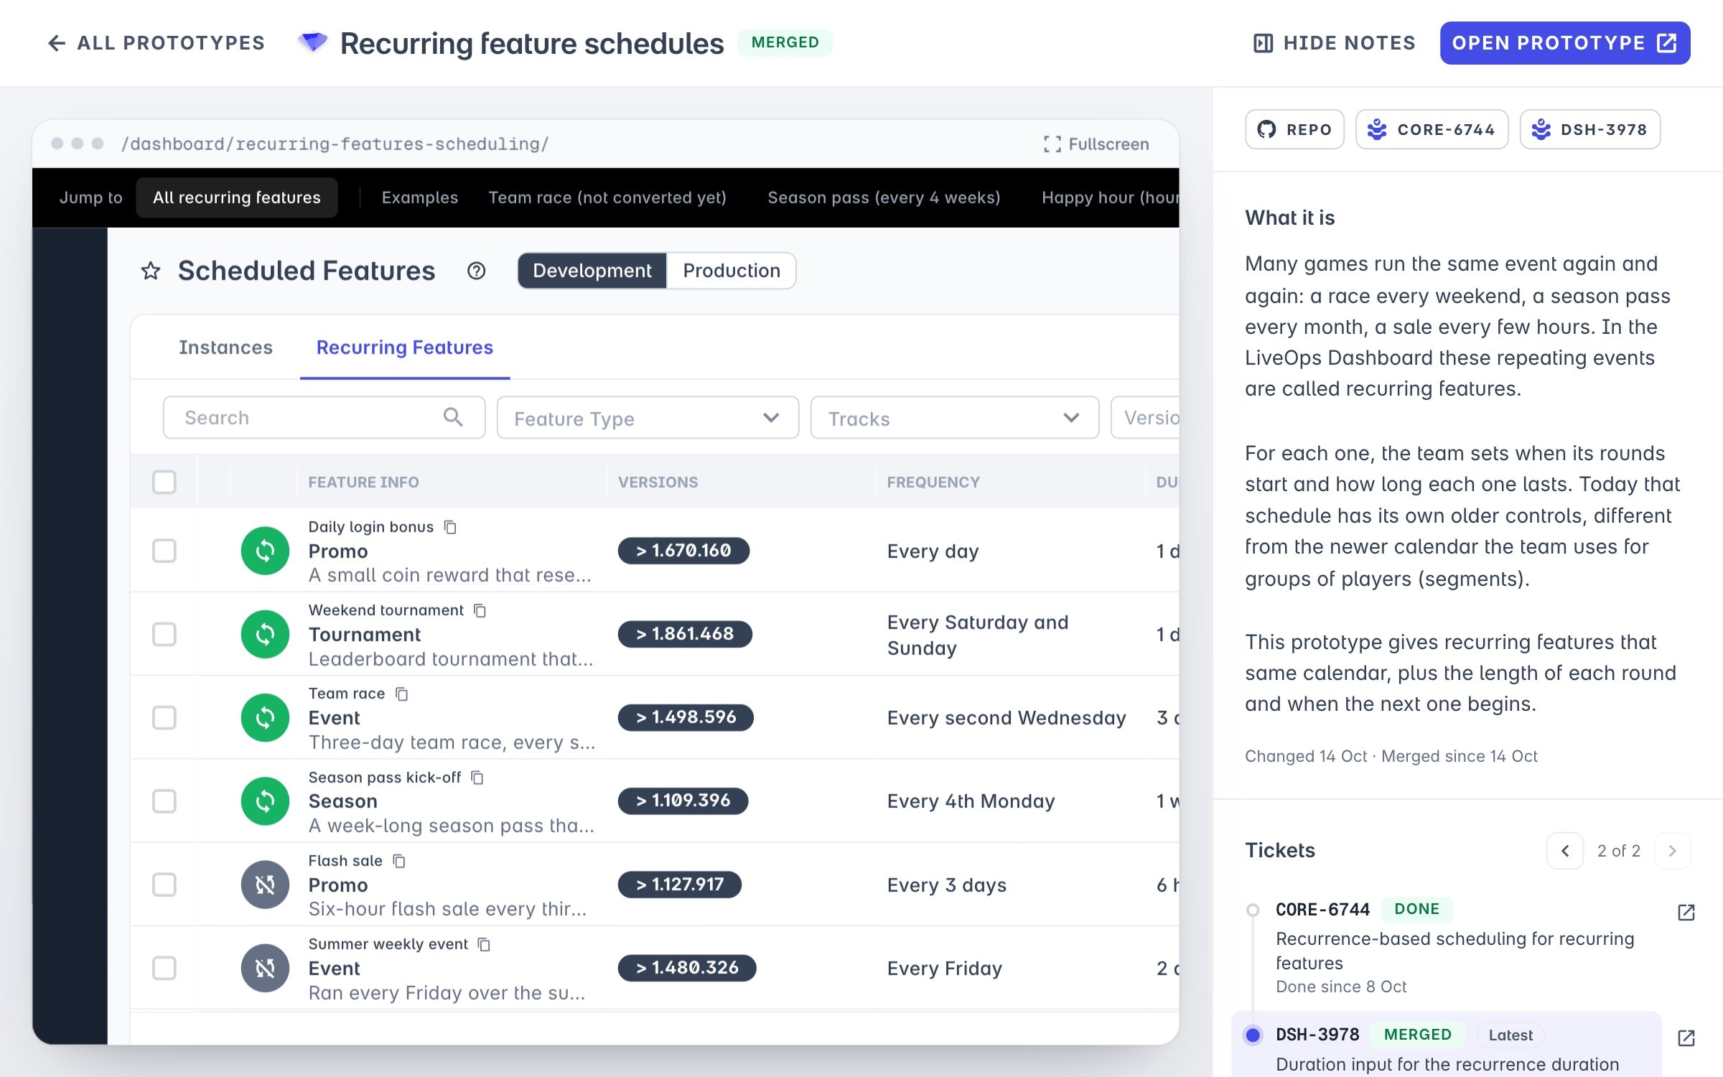Go back to All Prototypes
The width and height of the screenshot is (1723, 1077).
coord(156,43)
